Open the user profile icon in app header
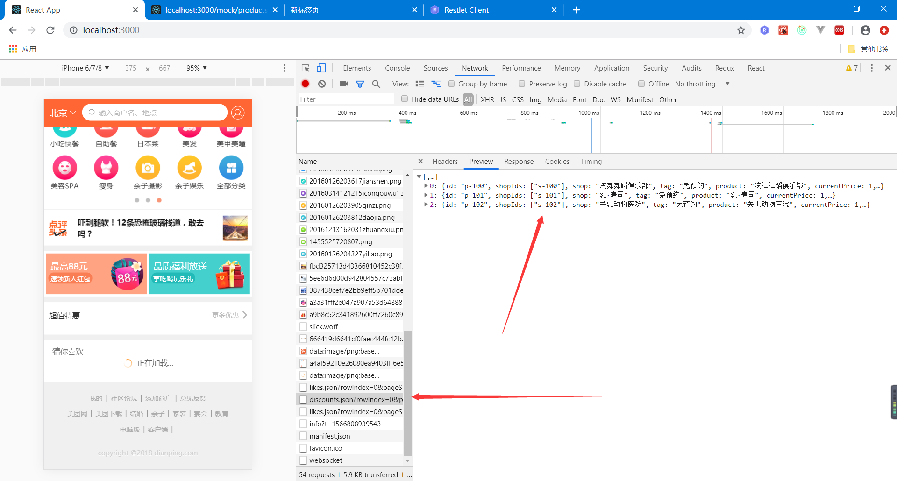897x481 pixels. pyautogui.click(x=238, y=113)
